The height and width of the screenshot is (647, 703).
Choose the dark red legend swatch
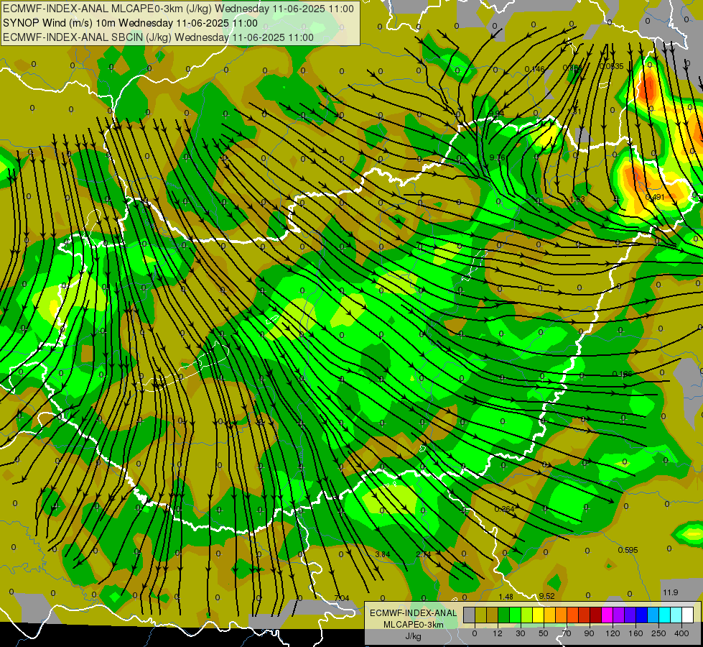(x=596, y=615)
